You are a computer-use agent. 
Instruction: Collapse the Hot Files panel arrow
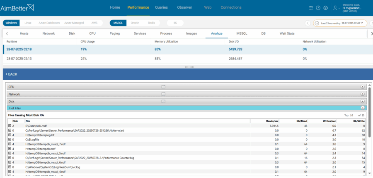[x=363, y=108]
